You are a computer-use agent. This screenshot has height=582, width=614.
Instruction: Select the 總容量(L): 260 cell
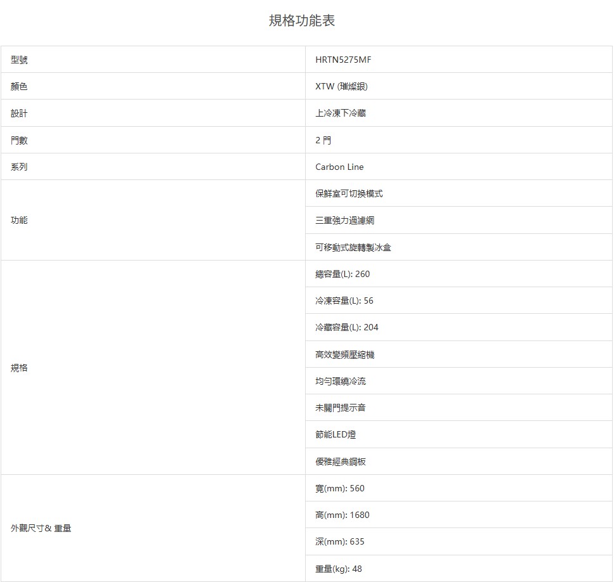click(x=342, y=274)
